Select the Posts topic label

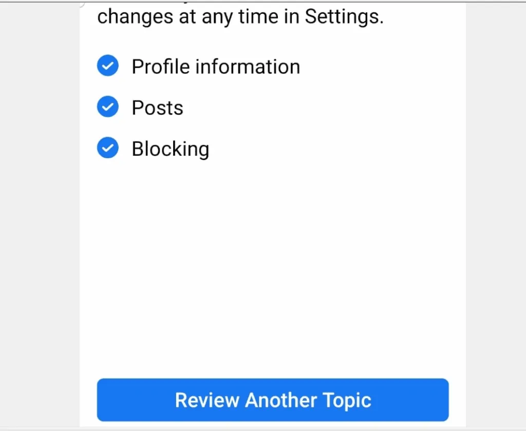157,108
